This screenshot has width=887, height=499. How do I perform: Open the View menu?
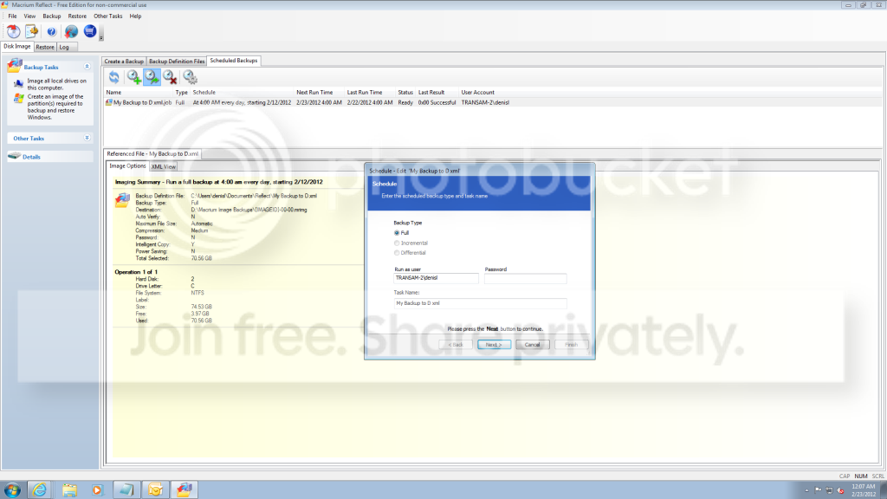[29, 16]
